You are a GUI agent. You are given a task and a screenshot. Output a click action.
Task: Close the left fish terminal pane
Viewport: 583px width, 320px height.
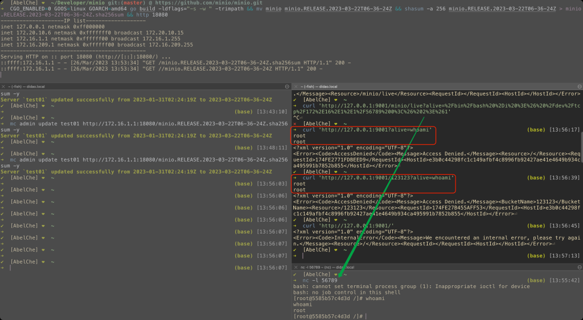point(3,87)
